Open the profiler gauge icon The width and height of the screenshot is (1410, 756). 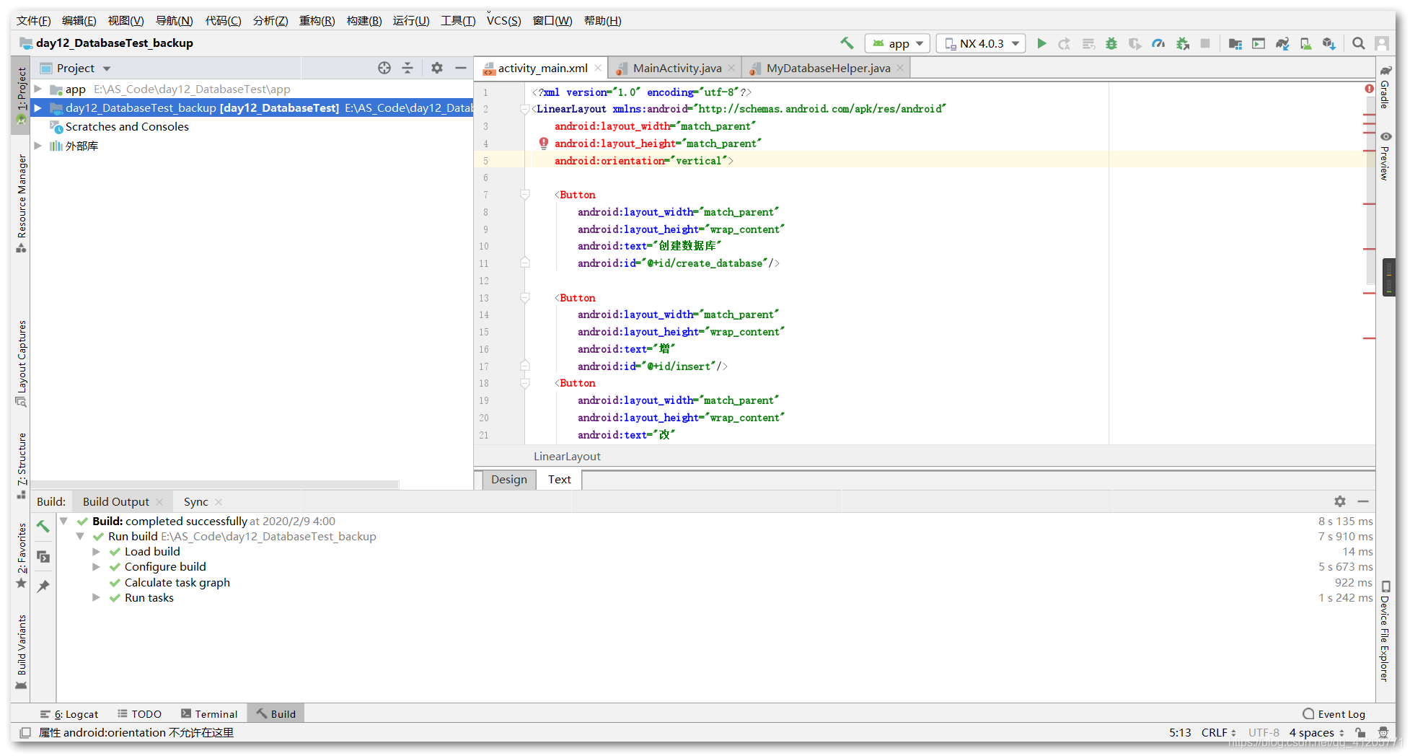pyautogui.click(x=1158, y=43)
